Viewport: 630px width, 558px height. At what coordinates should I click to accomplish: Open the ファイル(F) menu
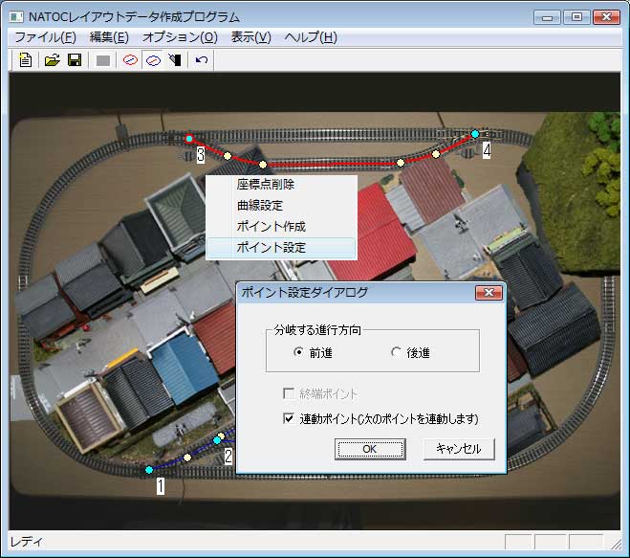[45, 37]
